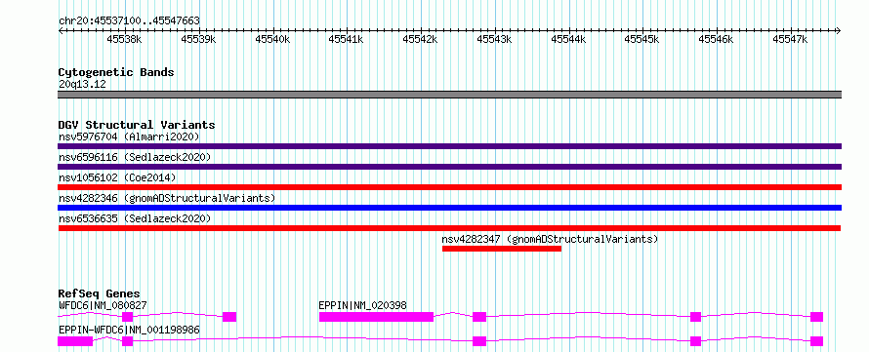869x352 pixels.
Task: Click the 45539k ruler tick label
Action: [x=198, y=39]
